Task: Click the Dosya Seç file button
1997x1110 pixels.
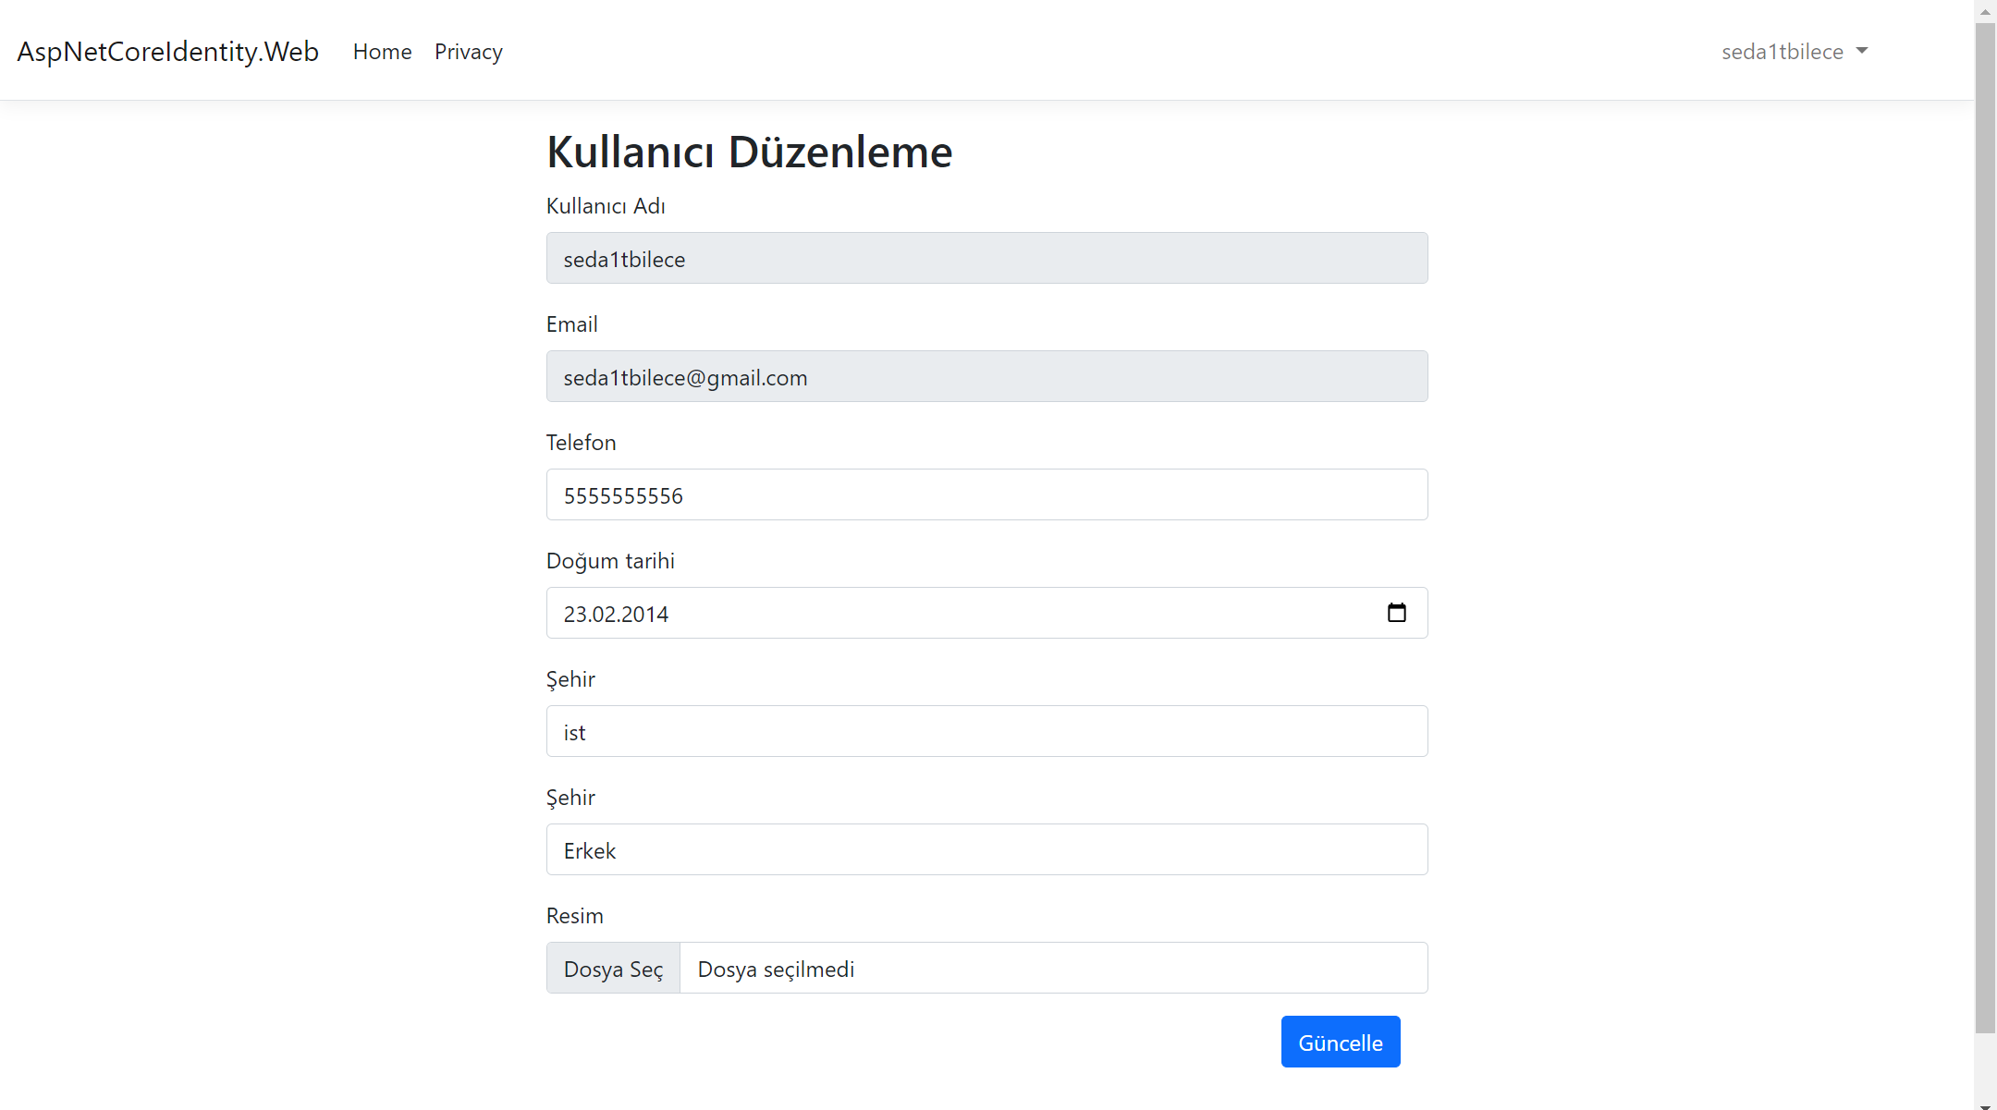Action: pos(614,968)
